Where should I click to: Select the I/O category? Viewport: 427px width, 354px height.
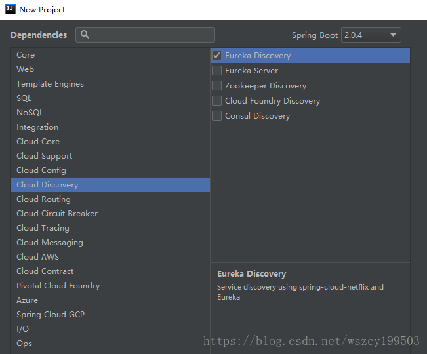coord(110,329)
